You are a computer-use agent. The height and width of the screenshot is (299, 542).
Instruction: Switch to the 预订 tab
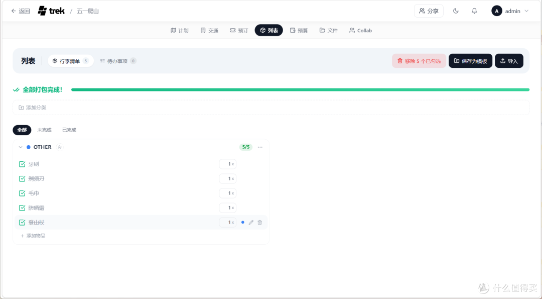pos(239,31)
